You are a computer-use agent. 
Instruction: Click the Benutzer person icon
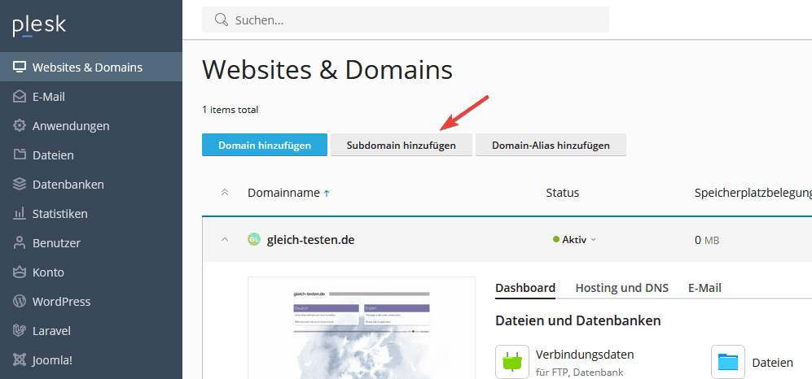point(20,243)
